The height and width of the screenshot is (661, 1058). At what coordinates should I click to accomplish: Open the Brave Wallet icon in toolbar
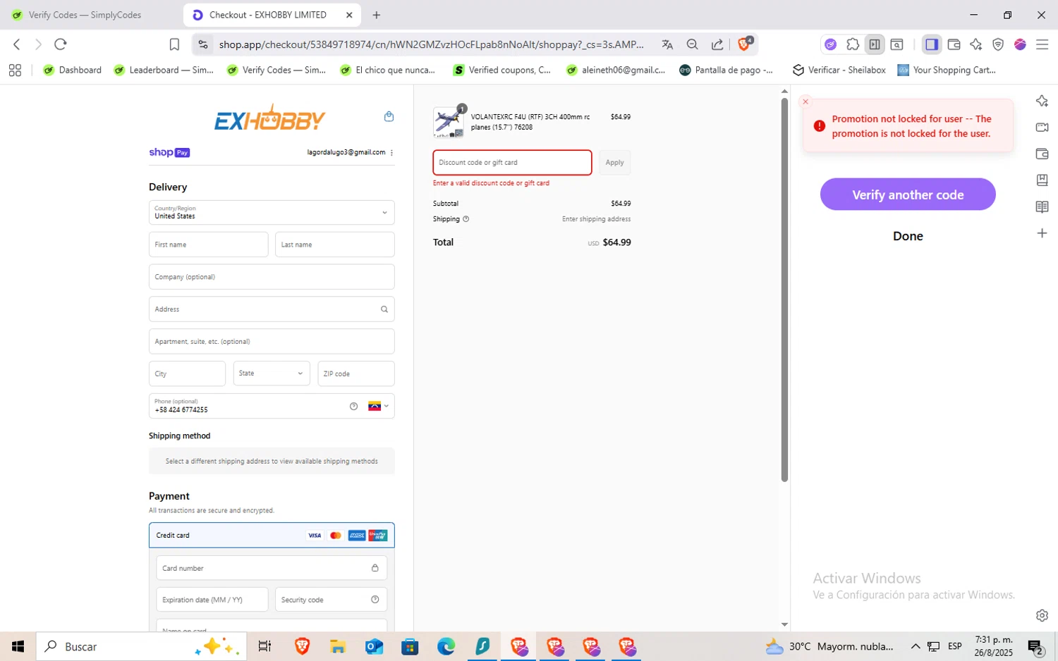pos(954,44)
